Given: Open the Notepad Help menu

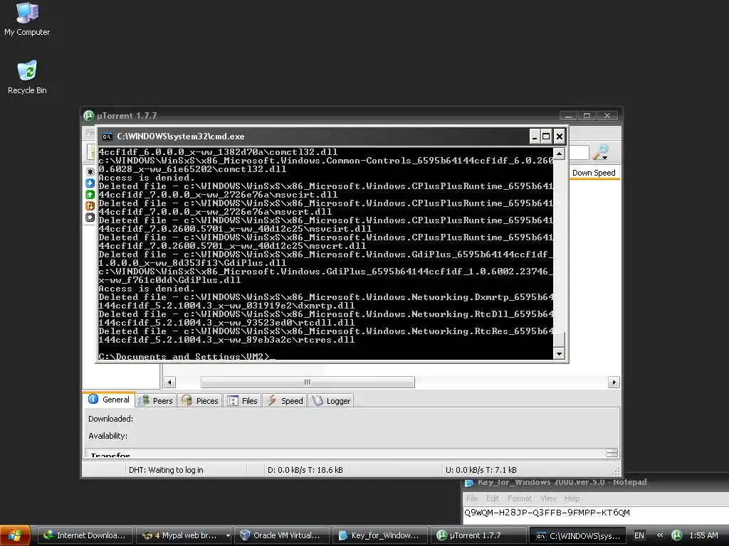Looking at the screenshot, I should [572, 498].
